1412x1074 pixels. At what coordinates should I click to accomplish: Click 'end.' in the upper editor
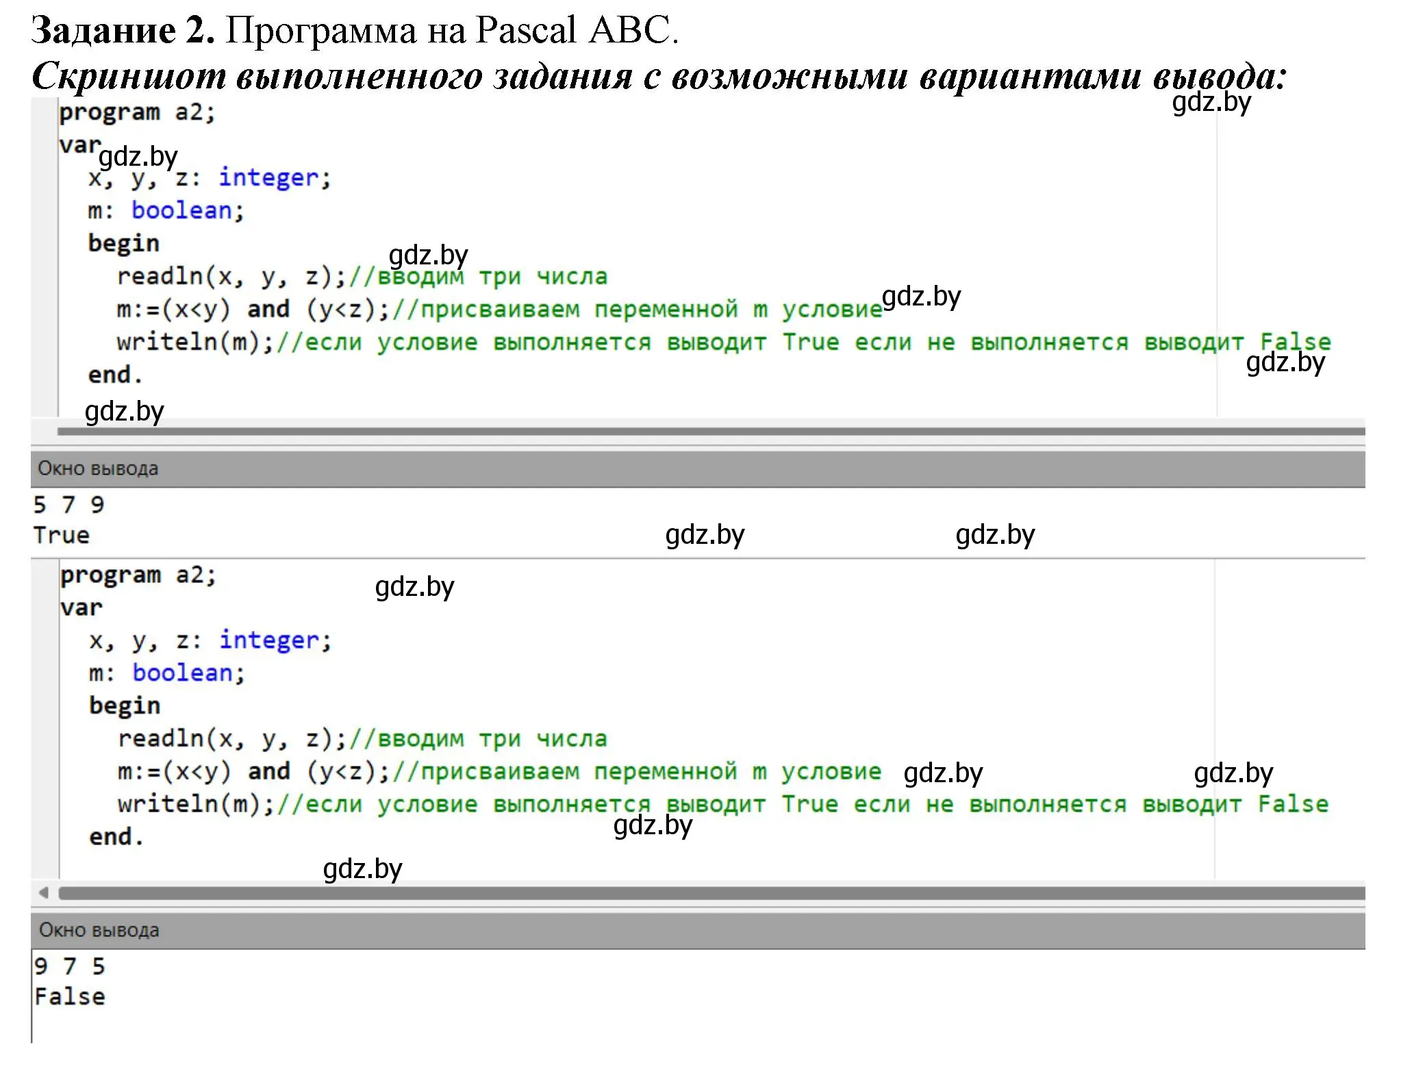pos(116,375)
